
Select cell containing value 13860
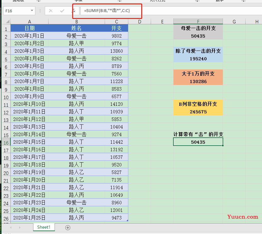pyautogui.click(x=116, y=51)
